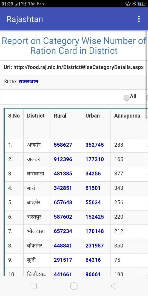Open the Bikaner rural count 448841
Screen dimensions: 148x296
pyautogui.click(x=63, y=245)
